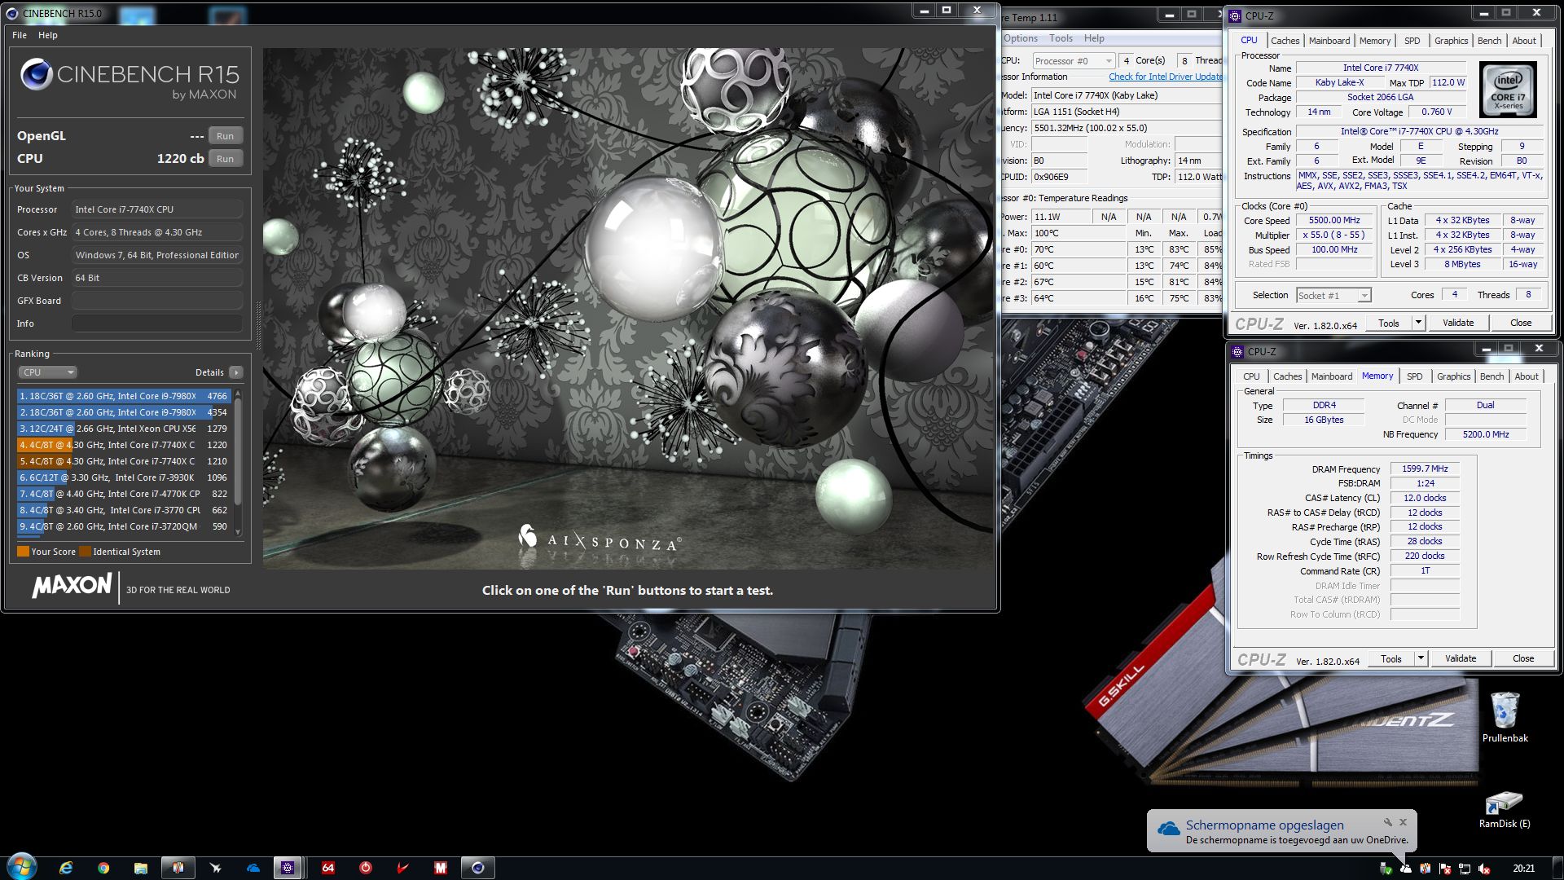Click Tools button in top CPU-Z
The height and width of the screenshot is (880, 1564).
click(x=1388, y=323)
